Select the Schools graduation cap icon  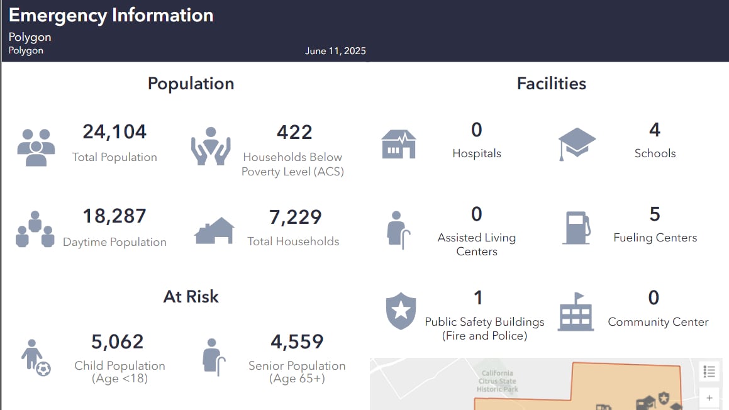[x=576, y=143]
